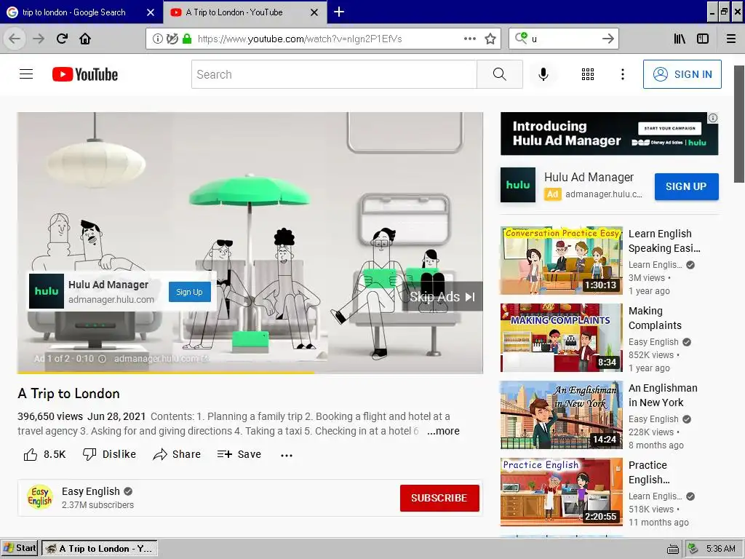
Task: Click the red SUBSCRIBE button
Action: 439,498
